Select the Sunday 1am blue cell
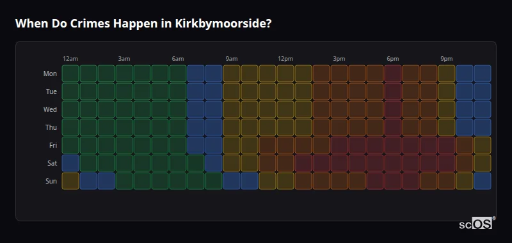The height and width of the screenshot is (243, 512). click(x=88, y=181)
